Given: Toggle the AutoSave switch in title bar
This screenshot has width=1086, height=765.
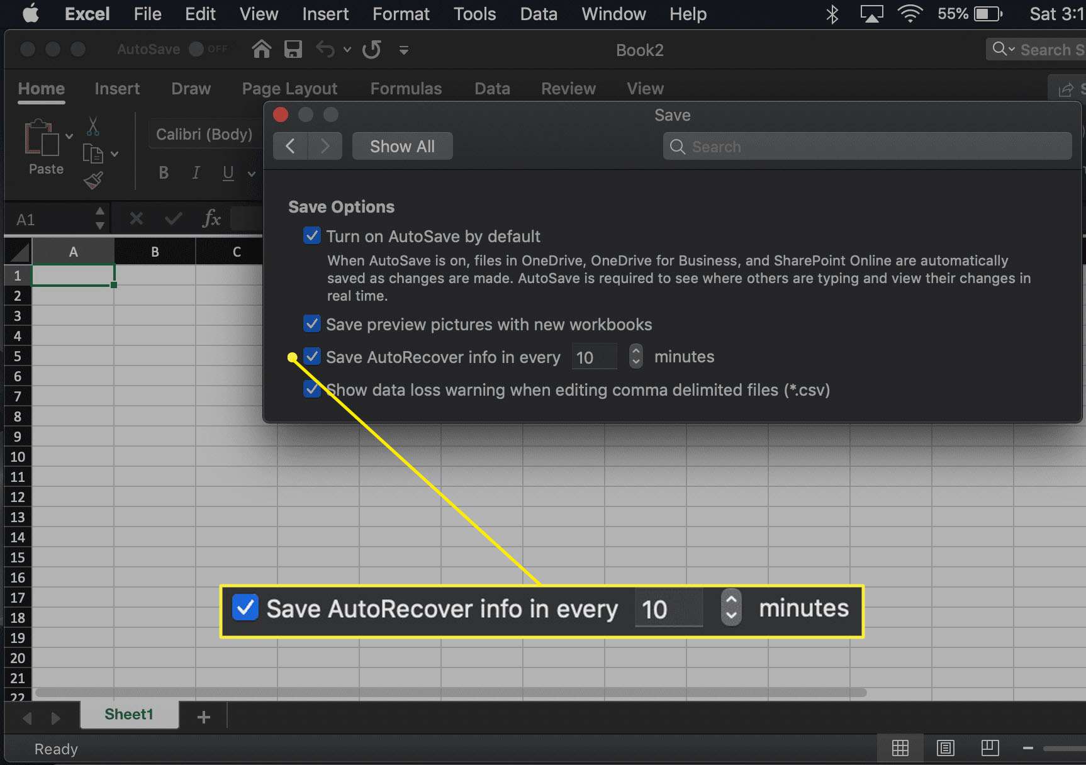Looking at the screenshot, I should coord(210,49).
